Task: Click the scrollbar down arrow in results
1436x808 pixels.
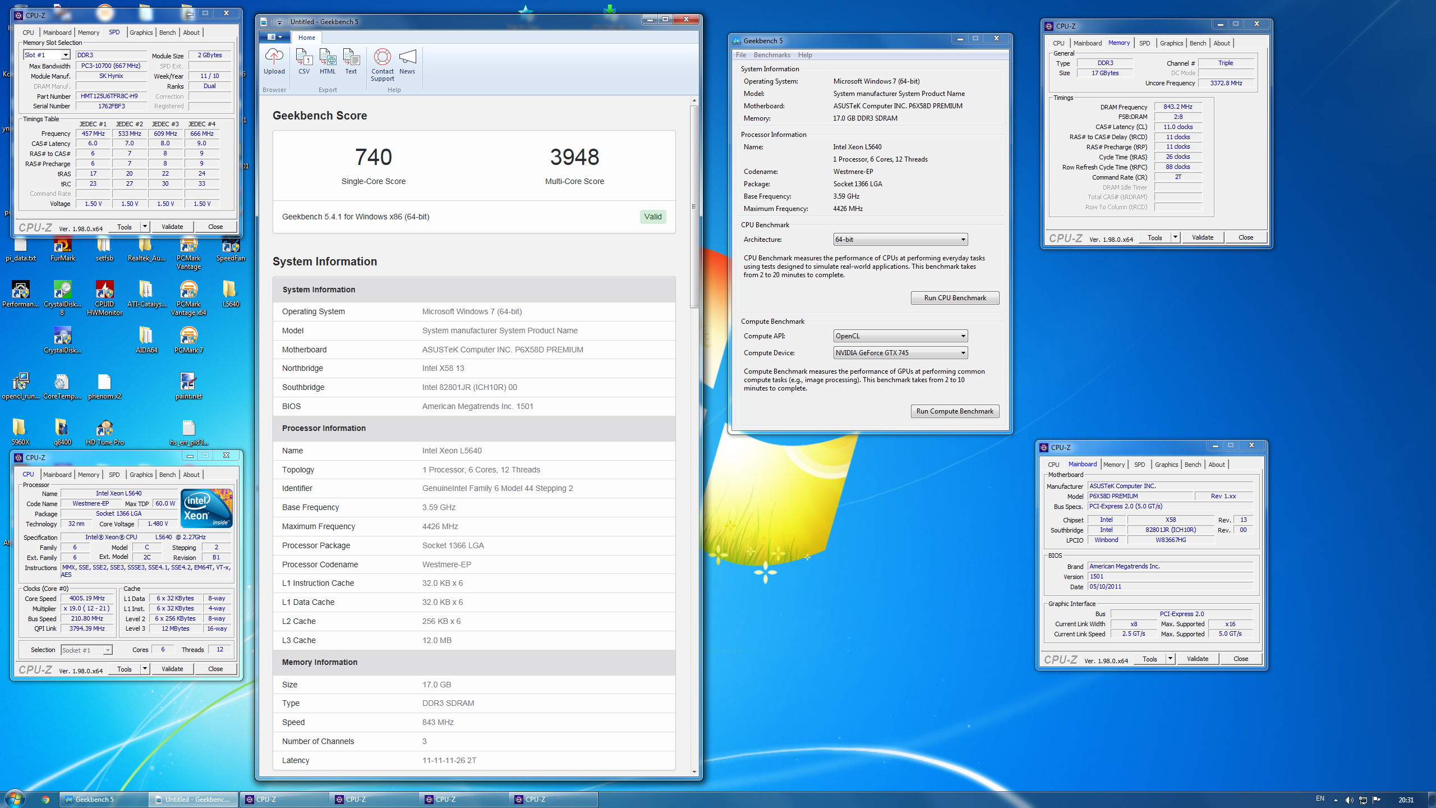Action: click(694, 772)
